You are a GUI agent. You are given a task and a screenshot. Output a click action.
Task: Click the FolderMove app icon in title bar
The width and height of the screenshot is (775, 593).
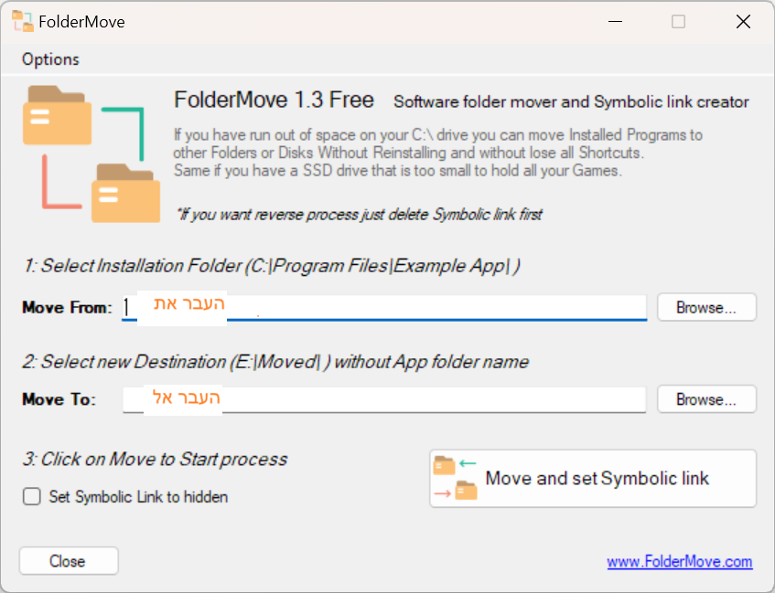point(23,21)
